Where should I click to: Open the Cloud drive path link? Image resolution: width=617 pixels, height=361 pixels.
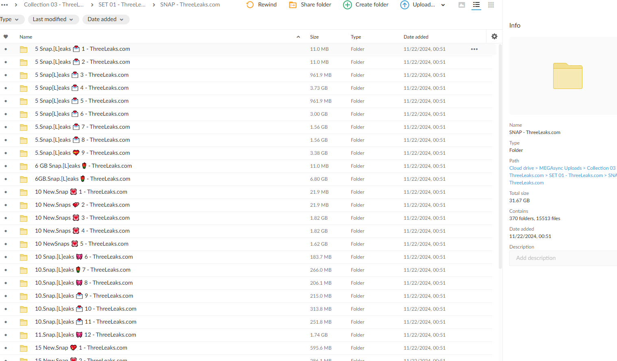[521, 168]
